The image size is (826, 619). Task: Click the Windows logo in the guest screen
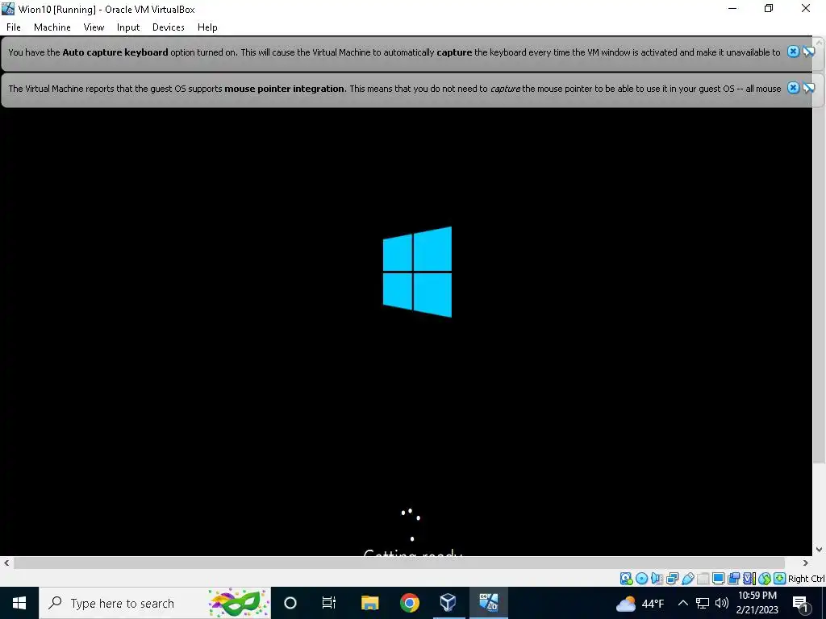tap(417, 272)
